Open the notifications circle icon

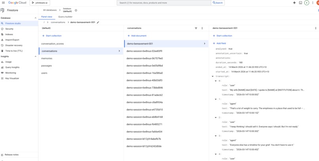pyautogui.click(x=307, y=3)
